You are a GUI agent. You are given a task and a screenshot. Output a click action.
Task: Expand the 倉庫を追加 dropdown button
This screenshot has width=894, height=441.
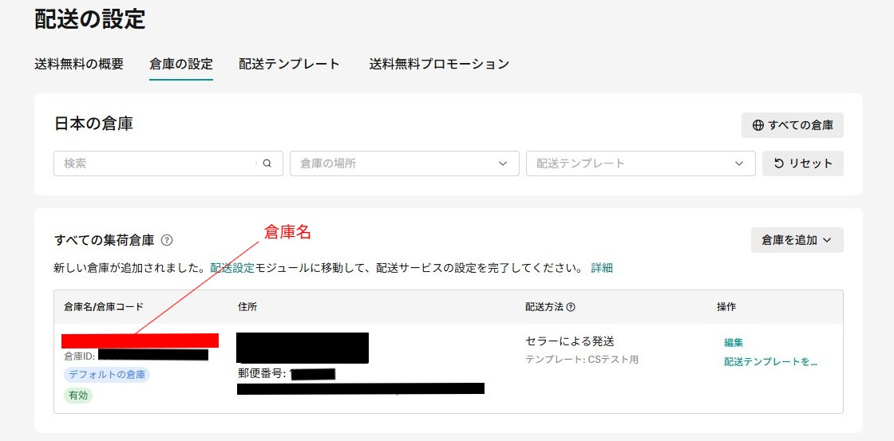(x=797, y=240)
